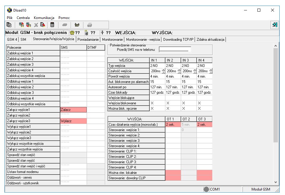Click the document icon right of gray X
285x195 pixels.
pos(43,25)
